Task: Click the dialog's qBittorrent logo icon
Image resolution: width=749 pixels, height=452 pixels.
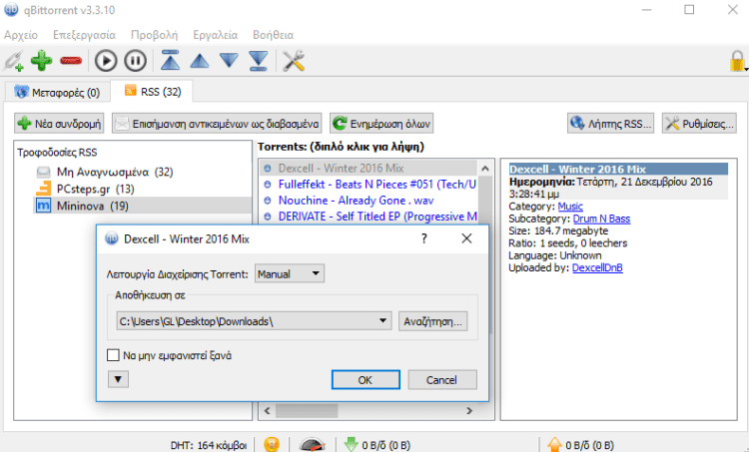Action: 111,238
